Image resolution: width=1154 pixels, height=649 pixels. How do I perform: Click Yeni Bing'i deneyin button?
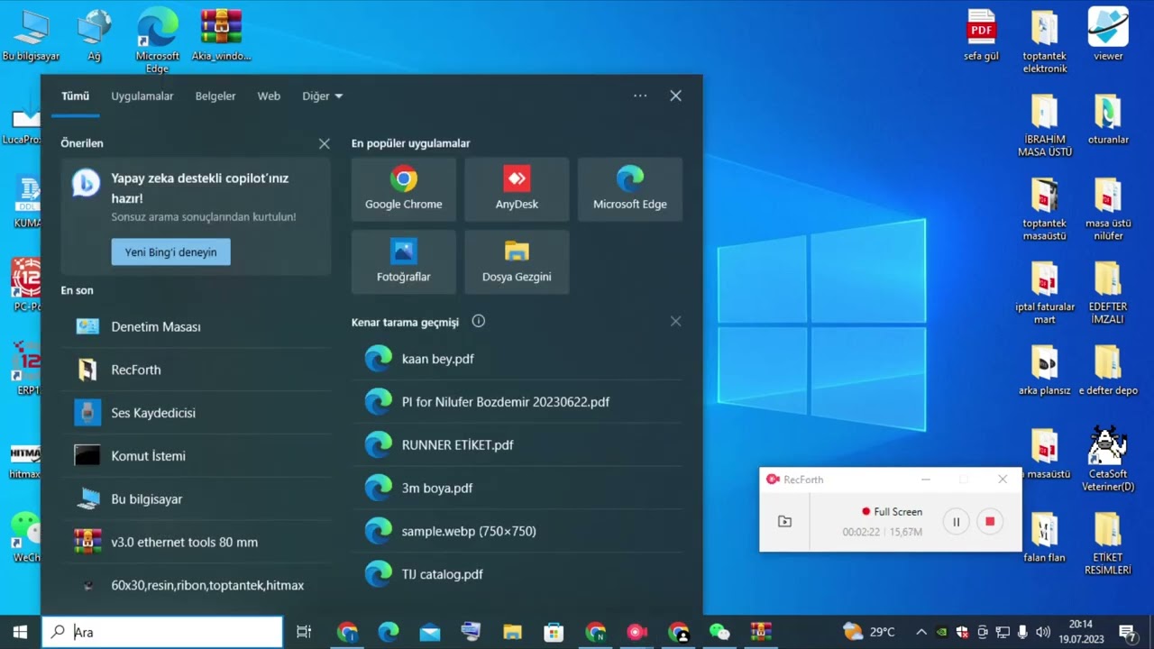tap(170, 251)
